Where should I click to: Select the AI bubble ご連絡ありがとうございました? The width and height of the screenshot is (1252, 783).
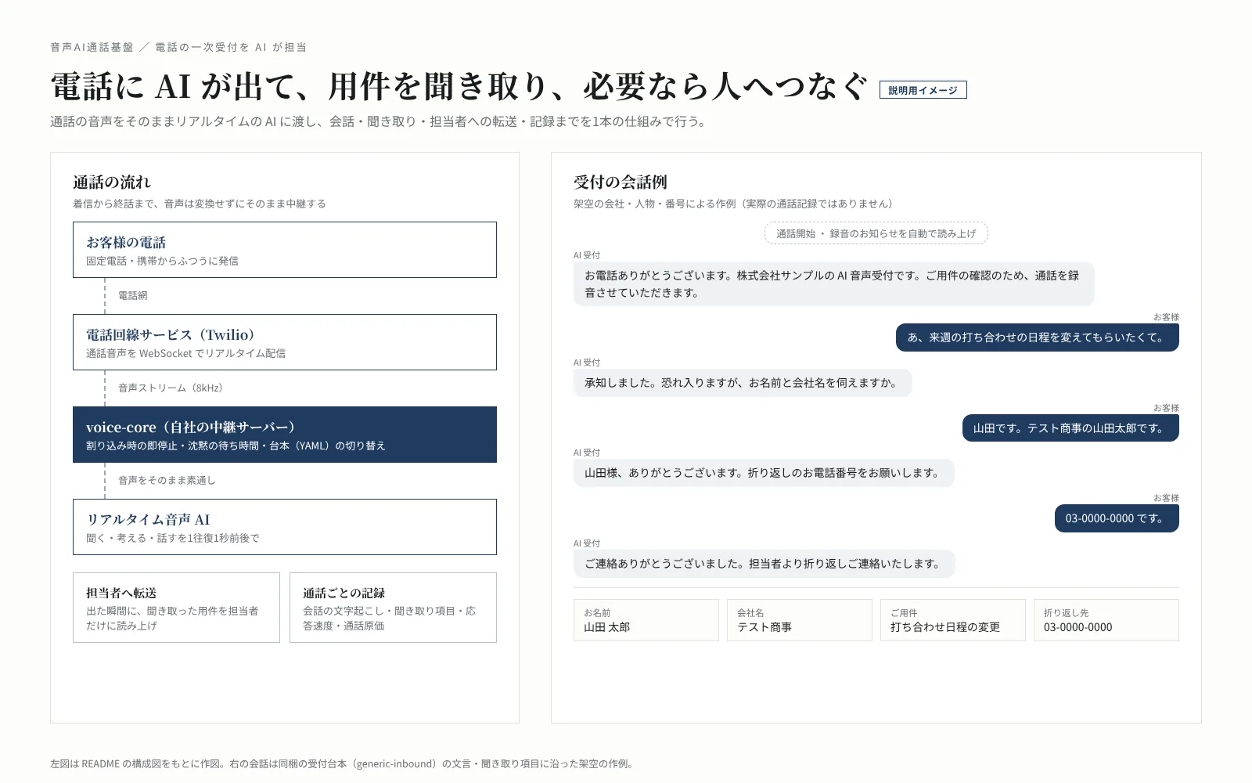tap(764, 564)
